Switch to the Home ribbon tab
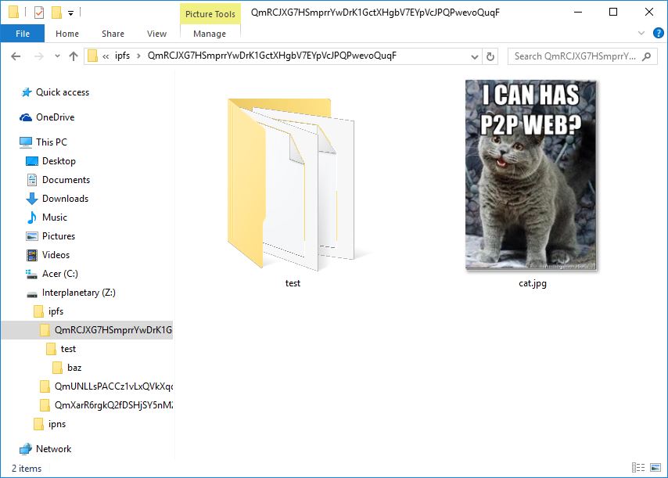 coord(67,34)
